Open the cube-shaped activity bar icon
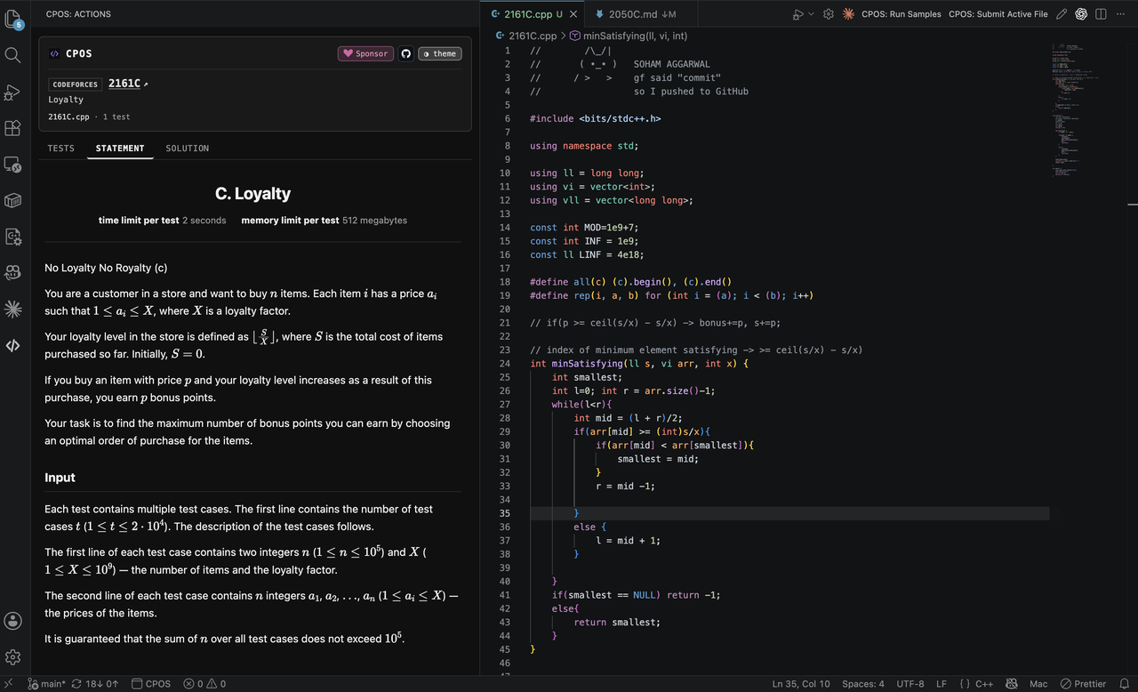 12,200
